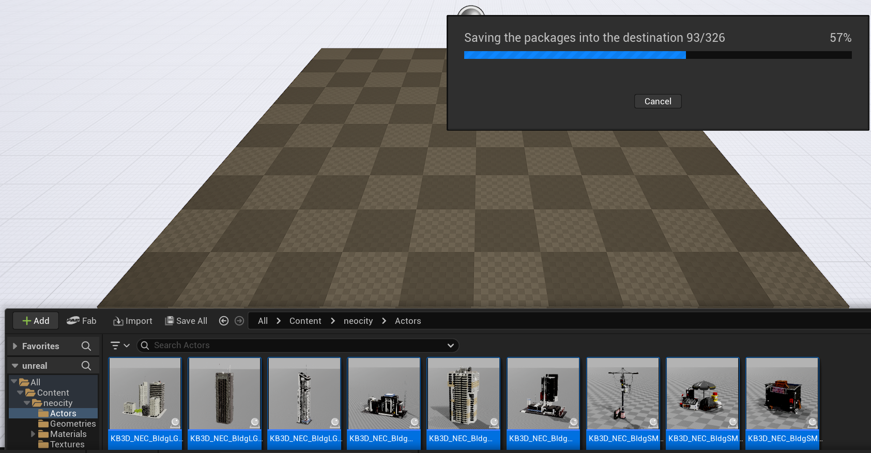871x453 pixels.
Task: Select second KB3D_NEC_BldgLG dark tower asset
Action: tap(225, 403)
